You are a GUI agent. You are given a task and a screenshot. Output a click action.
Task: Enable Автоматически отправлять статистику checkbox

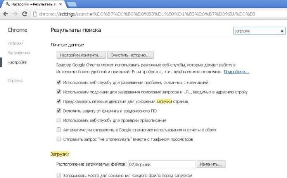pos(59,130)
